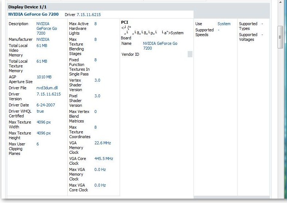The height and width of the screenshot is (203, 287).
Task: Click the Supported Types label
Action: point(248,26)
